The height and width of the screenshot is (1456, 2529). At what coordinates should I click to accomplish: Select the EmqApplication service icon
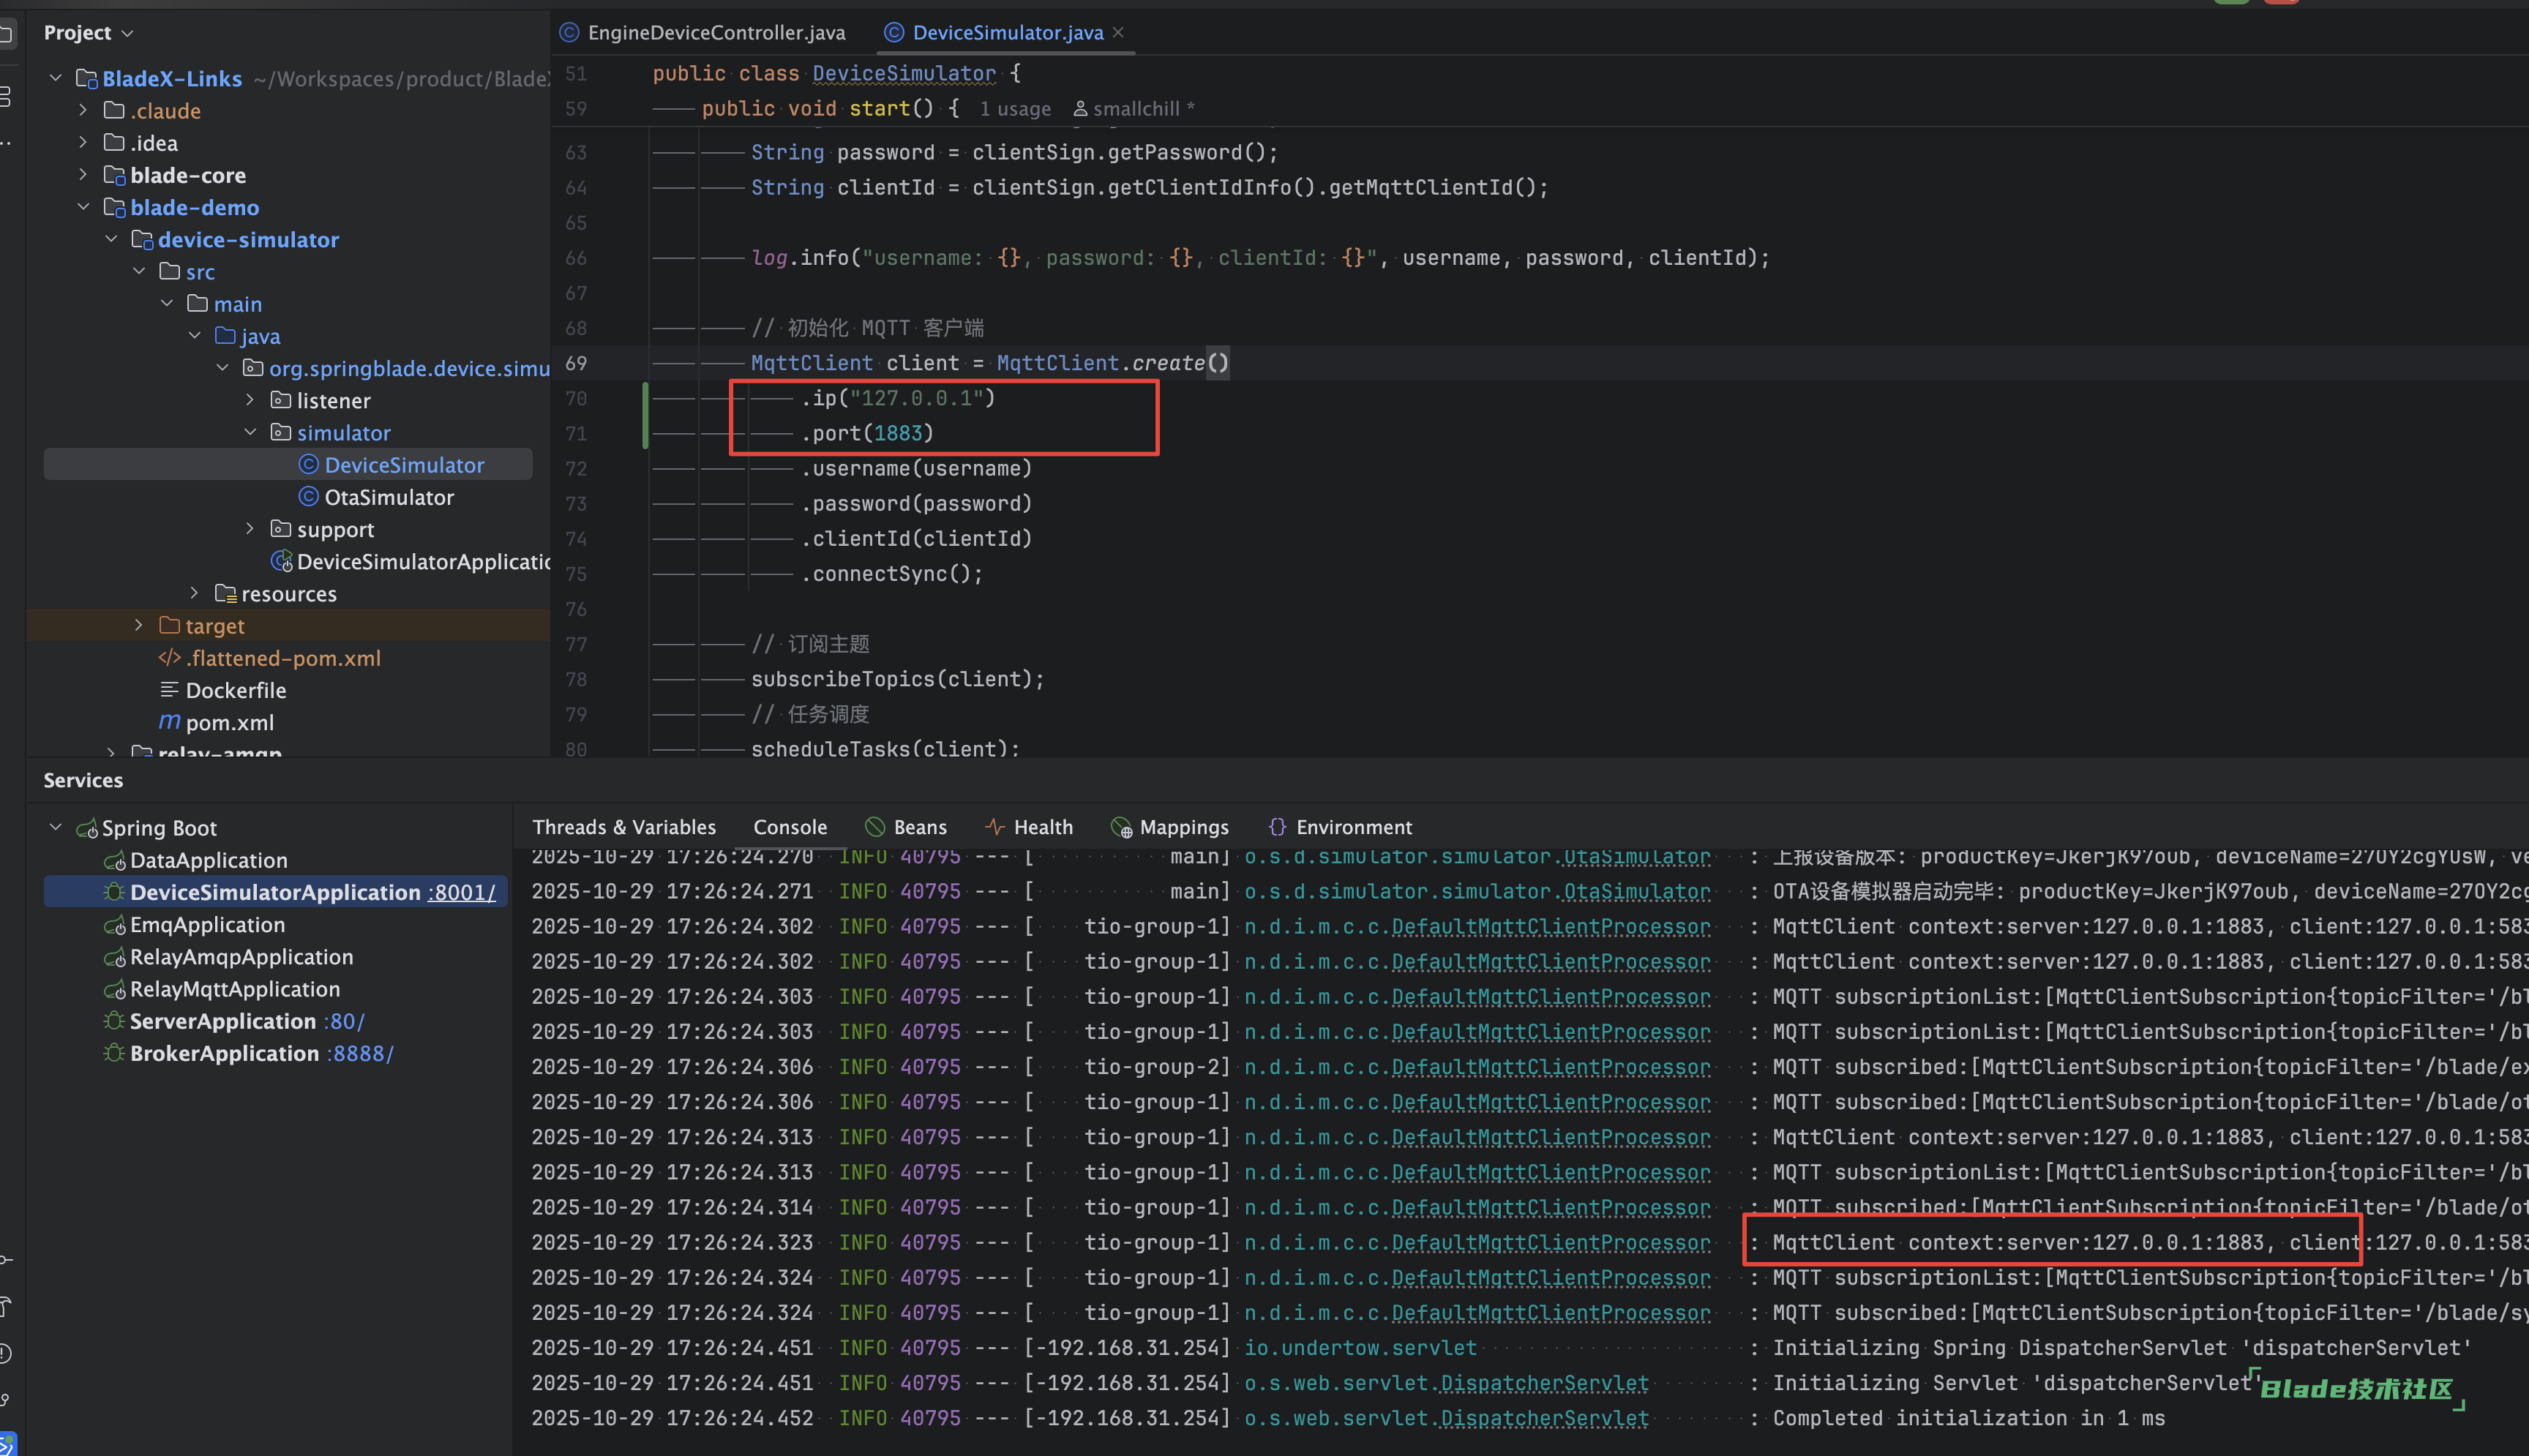pyautogui.click(x=114, y=925)
